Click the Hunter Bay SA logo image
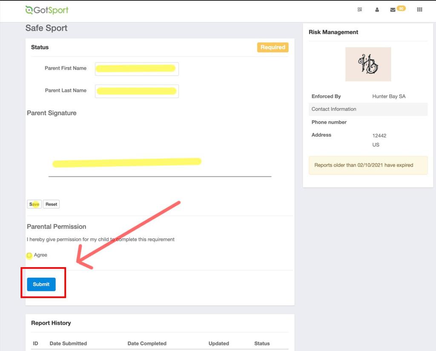The height and width of the screenshot is (351, 436). click(x=368, y=64)
